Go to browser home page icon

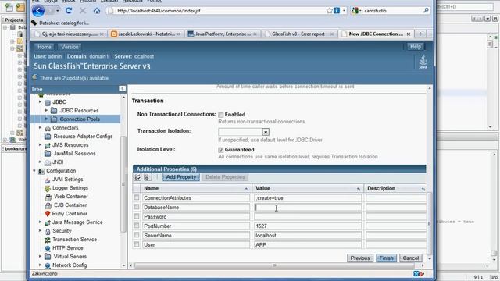coord(97,11)
